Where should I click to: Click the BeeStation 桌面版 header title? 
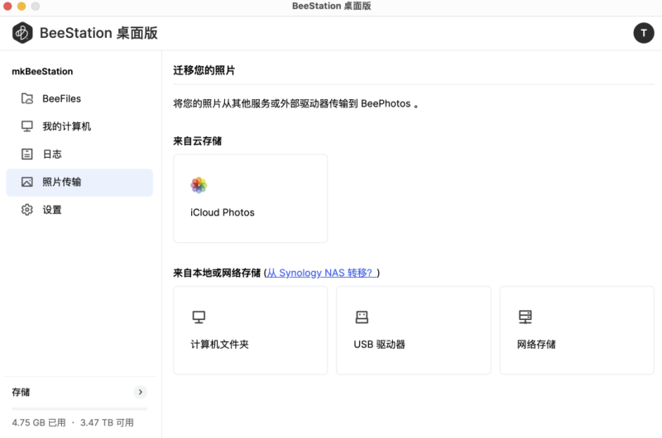click(98, 33)
